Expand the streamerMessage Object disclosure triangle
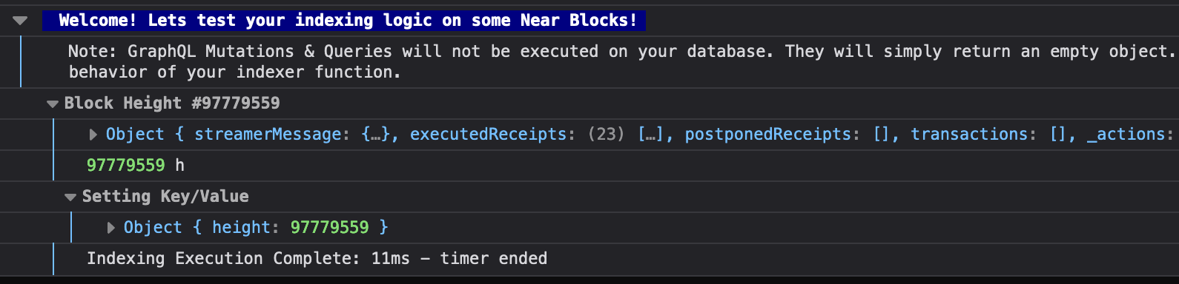Viewport: 1179px width, 284px height. pyautogui.click(x=93, y=135)
